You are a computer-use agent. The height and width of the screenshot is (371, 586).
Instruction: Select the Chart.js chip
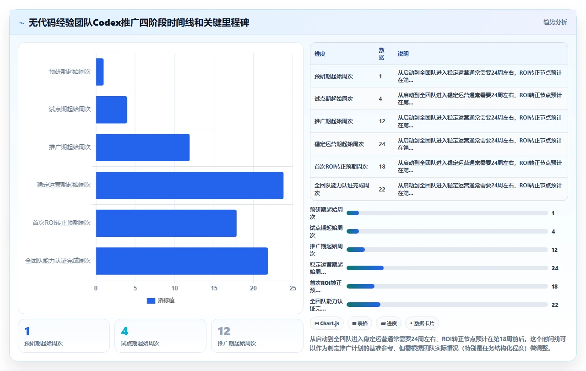pos(327,323)
